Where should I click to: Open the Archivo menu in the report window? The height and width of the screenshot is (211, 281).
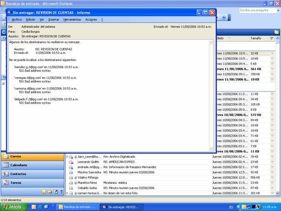17,20
